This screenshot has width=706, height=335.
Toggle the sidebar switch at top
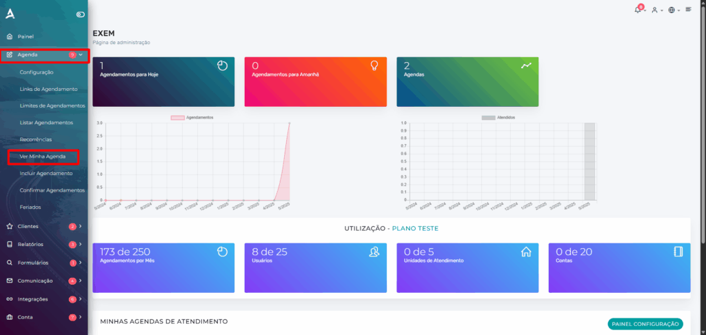(x=81, y=14)
